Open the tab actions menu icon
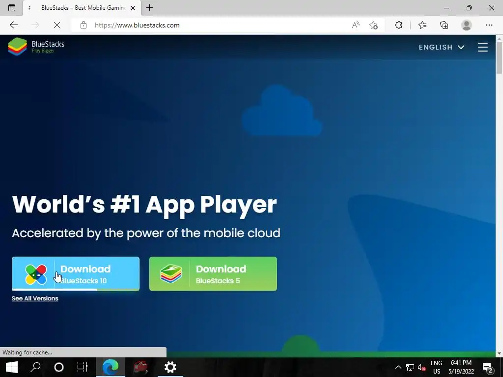 [12, 8]
